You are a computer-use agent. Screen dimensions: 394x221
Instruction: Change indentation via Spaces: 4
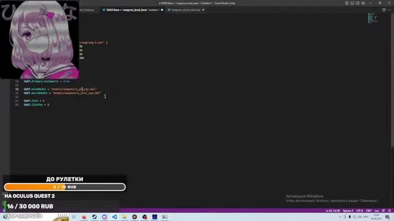pyautogui.click(x=348, y=211)
